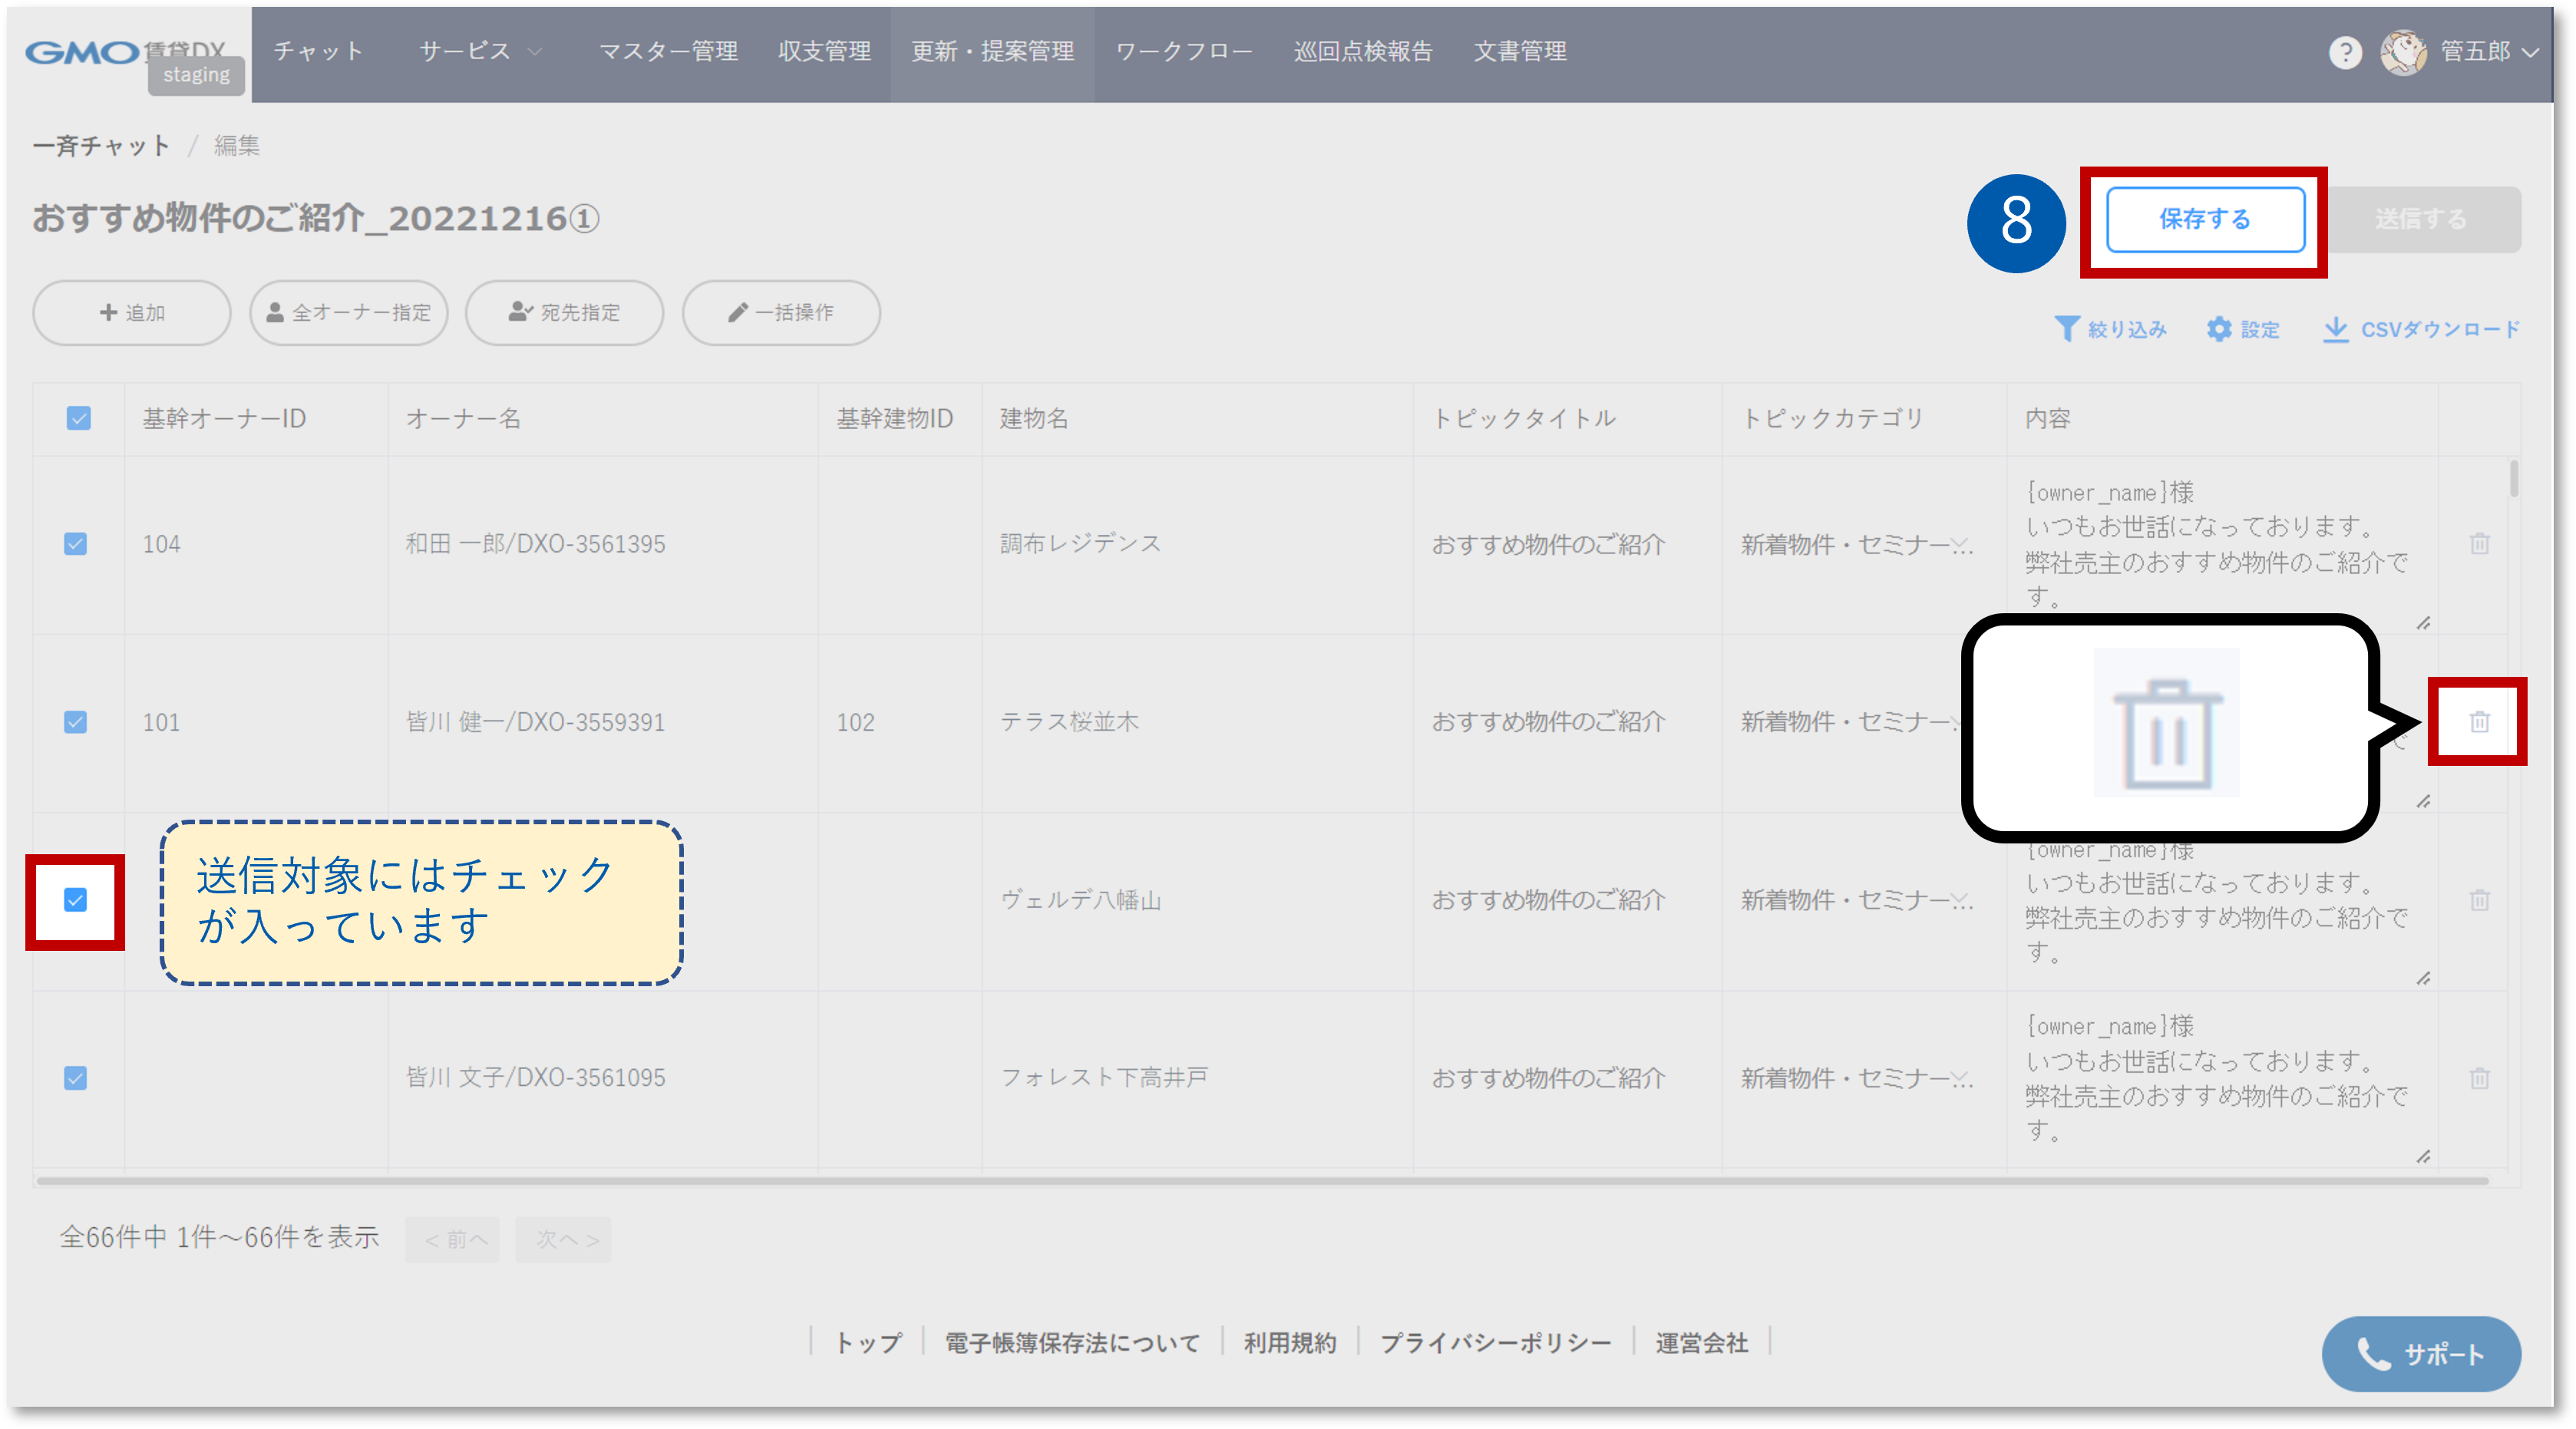Uncheck the 皆川 文子 row checkbox

[75, 1078]
